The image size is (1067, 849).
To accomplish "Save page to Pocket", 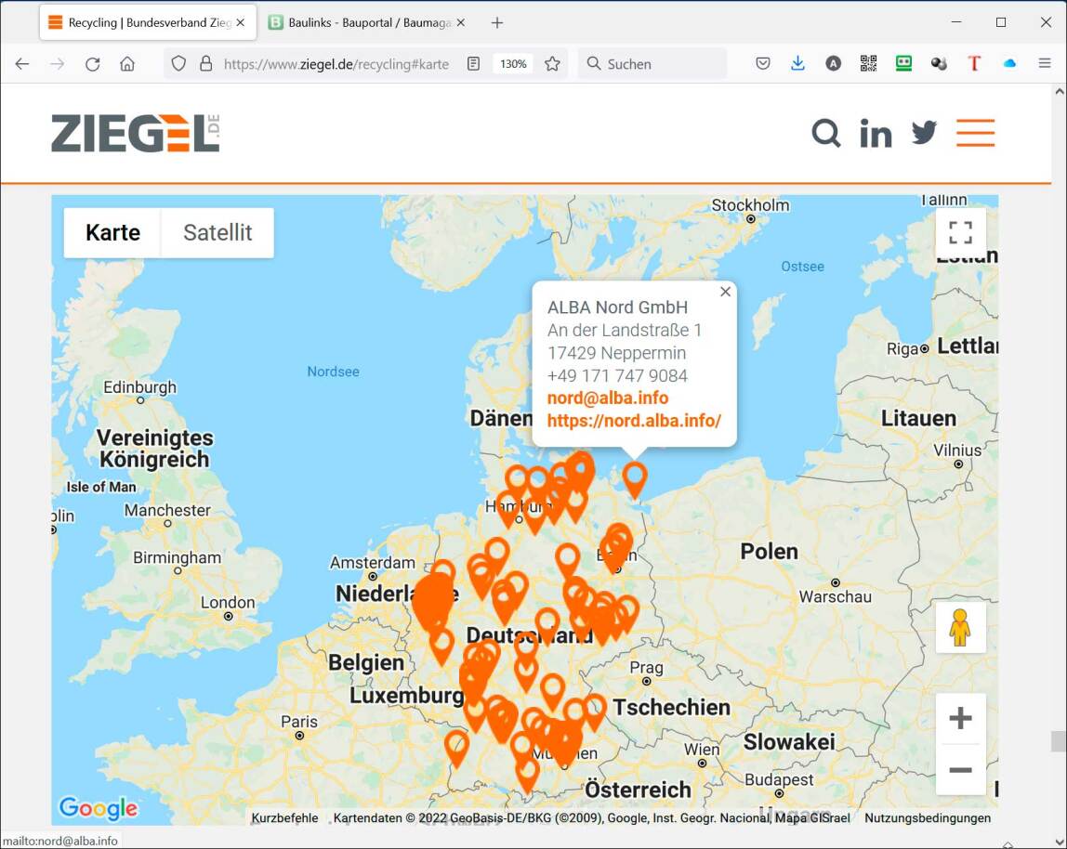I will click(763, 64).
